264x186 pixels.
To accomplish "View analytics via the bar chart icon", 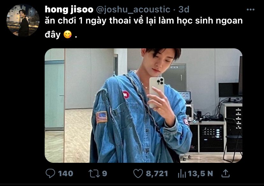I will [182, 174].
